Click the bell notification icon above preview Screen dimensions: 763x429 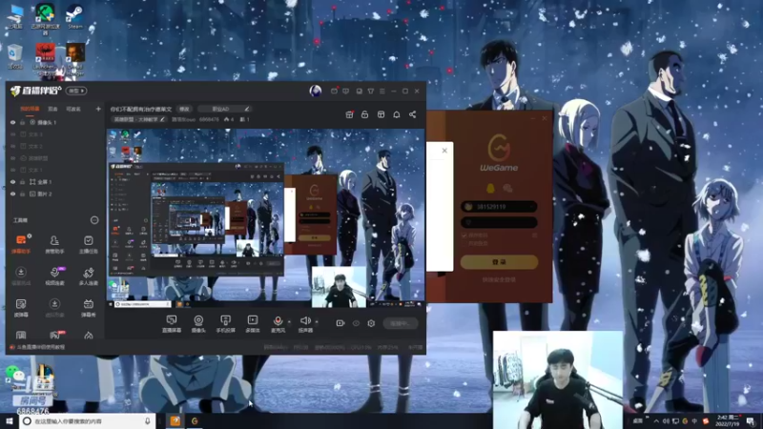coord(397,114)
